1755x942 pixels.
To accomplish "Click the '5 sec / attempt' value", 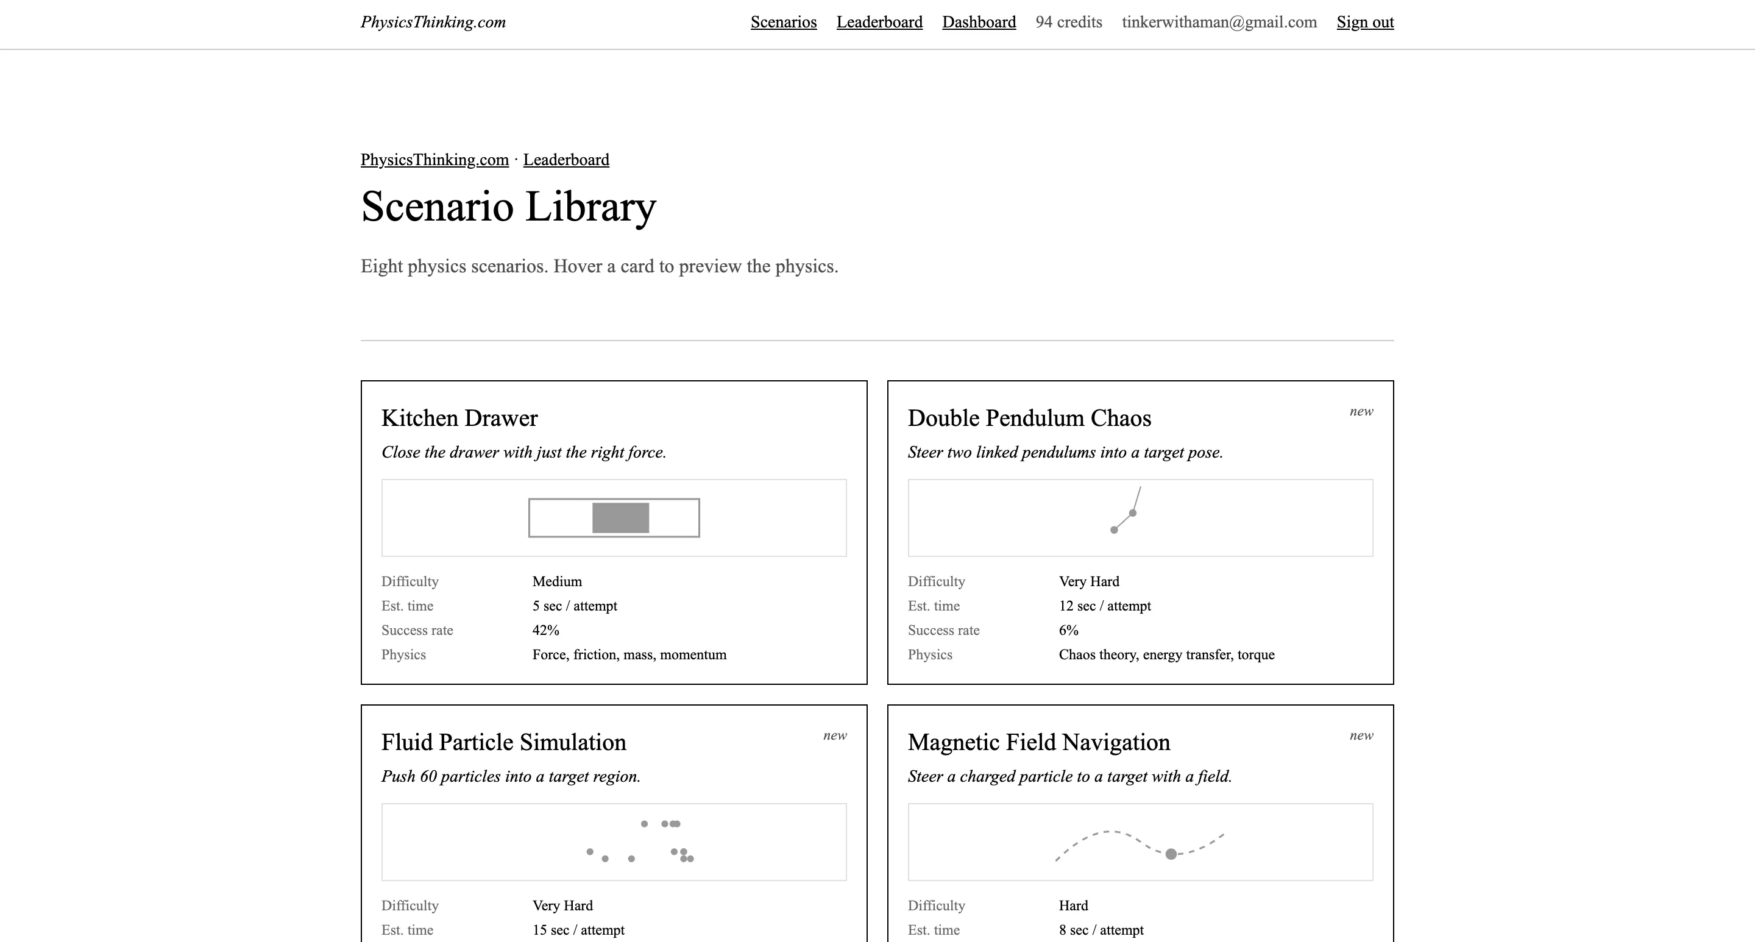I will tap(575, 606).
